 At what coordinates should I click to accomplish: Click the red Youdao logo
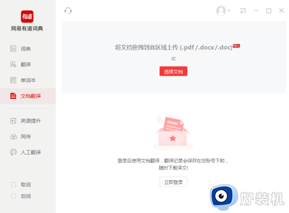(27, 17)
